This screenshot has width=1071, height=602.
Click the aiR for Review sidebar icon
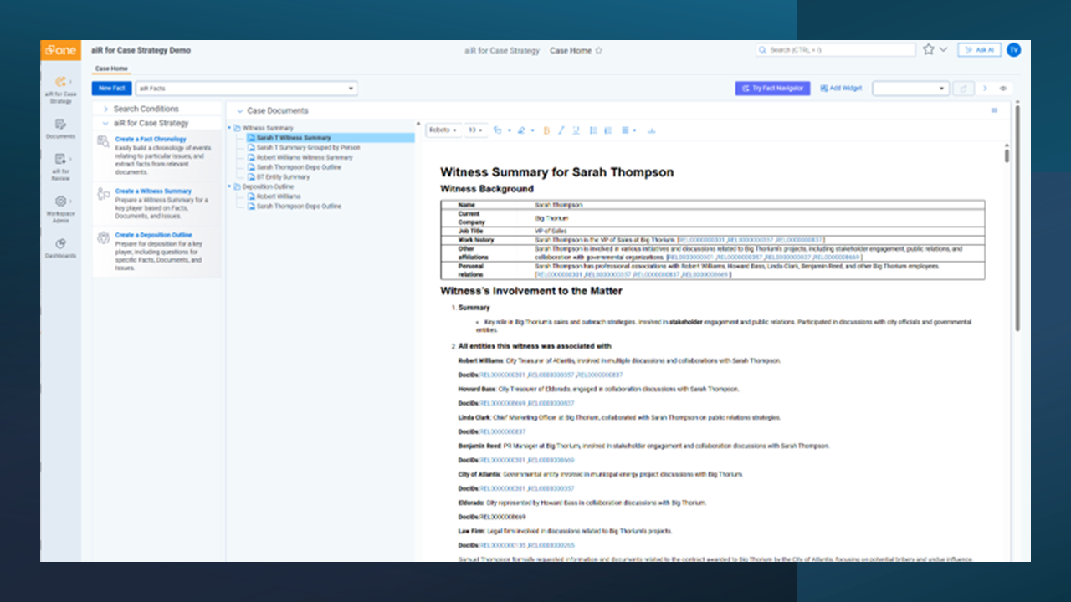click(60, 160)
